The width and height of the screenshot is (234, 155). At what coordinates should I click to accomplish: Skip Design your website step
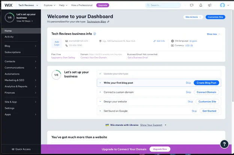tap(190, 101)
